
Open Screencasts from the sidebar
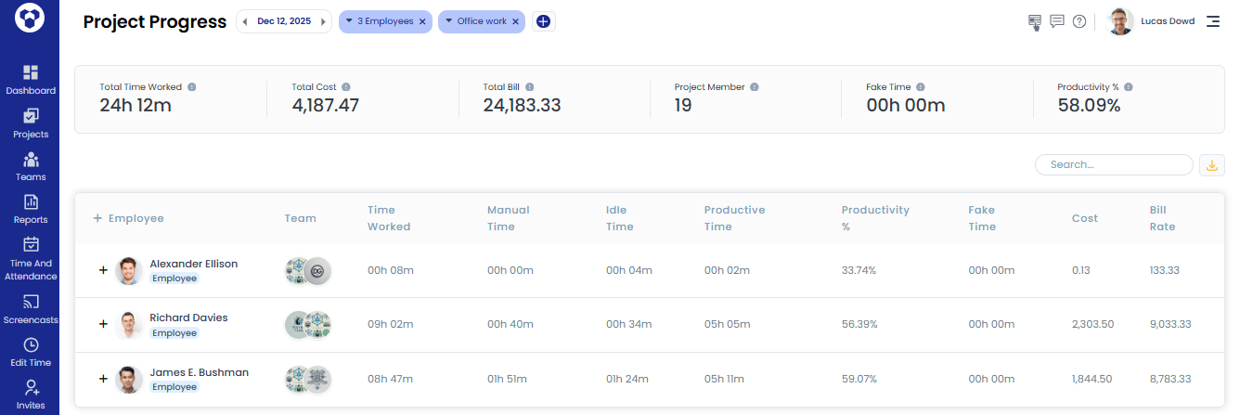click(31, 303)
